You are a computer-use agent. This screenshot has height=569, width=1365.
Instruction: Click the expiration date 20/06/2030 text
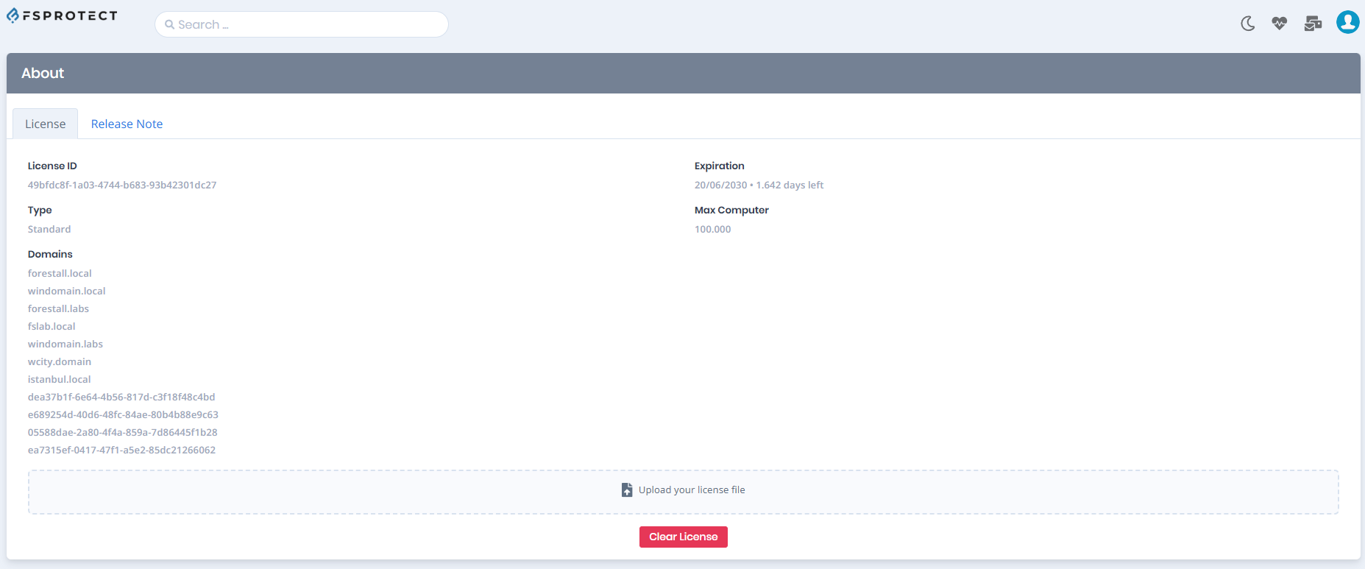tap(720, 185)
